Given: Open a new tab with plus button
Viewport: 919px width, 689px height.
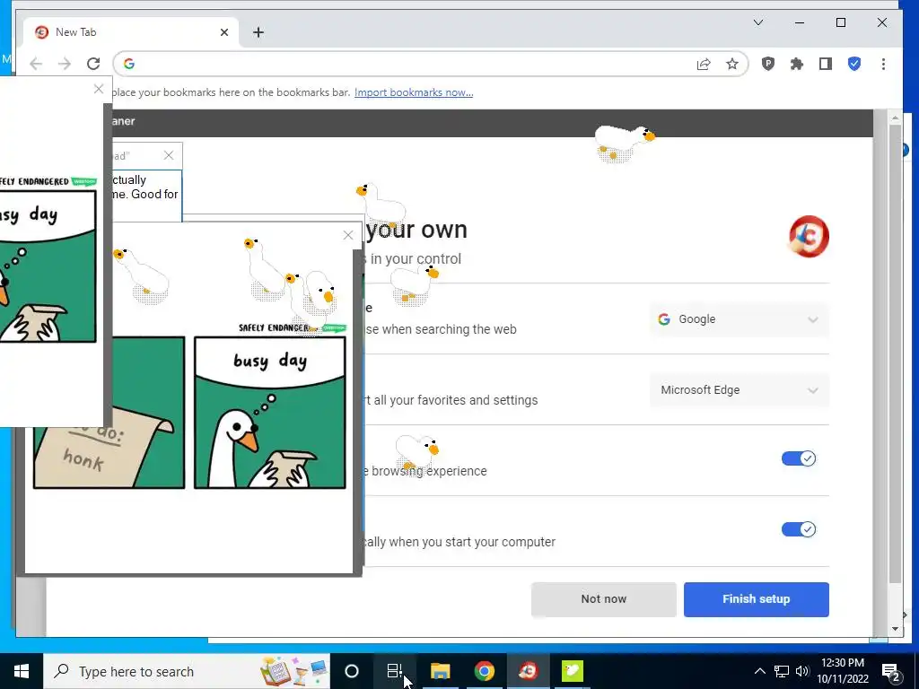Looking at the screenshot, I should [258, 32].
